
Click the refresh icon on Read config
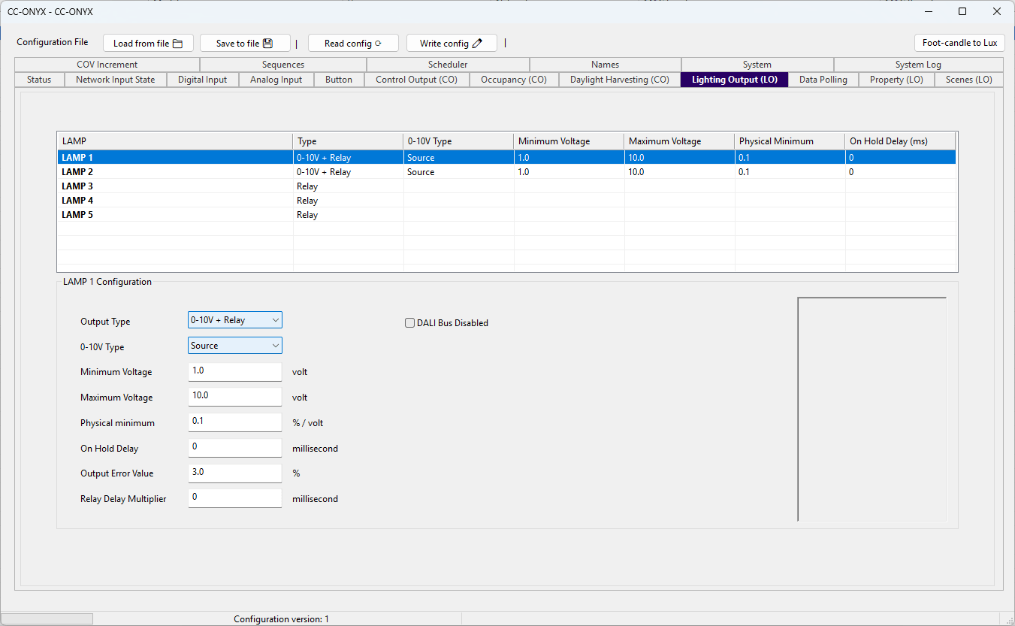click(x=378, y=44)
